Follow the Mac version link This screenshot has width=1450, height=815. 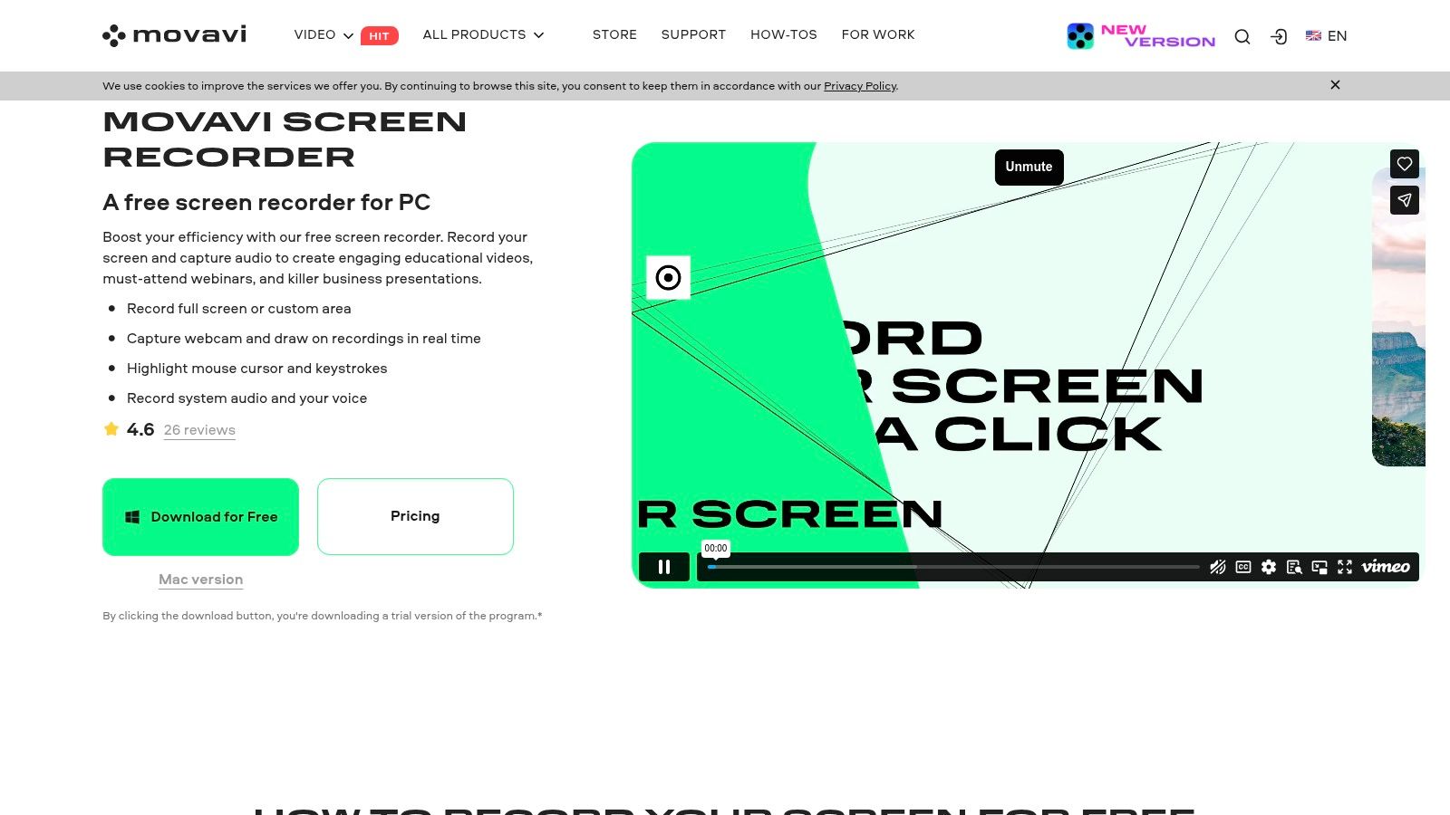(x=200, y=580)
